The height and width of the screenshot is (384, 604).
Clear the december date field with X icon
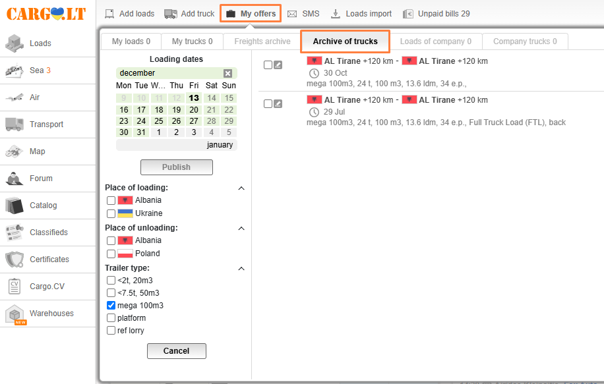pyautogui.click(x=227, y=73)
